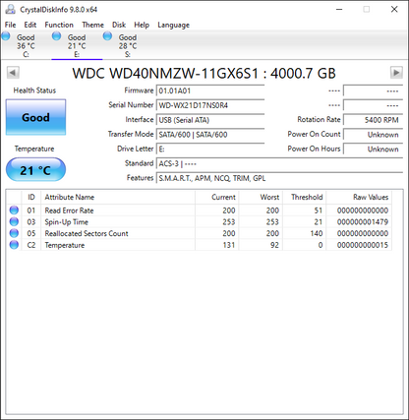409x420 pixels.
Task: Click the Interface field USB (Serial ATA)
Action: pyautogui.click(x=210, y=120)
